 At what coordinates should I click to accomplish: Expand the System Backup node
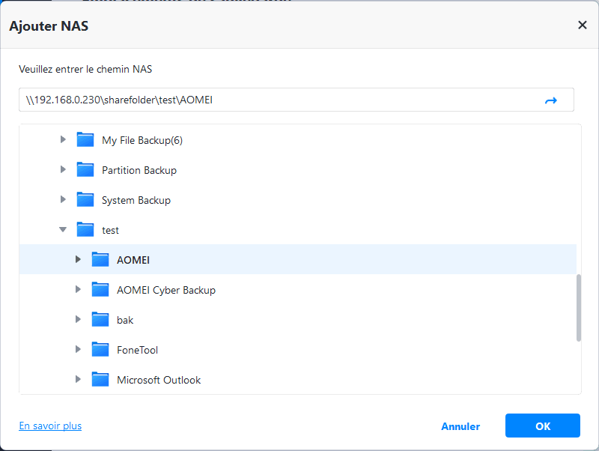(63, 200)
